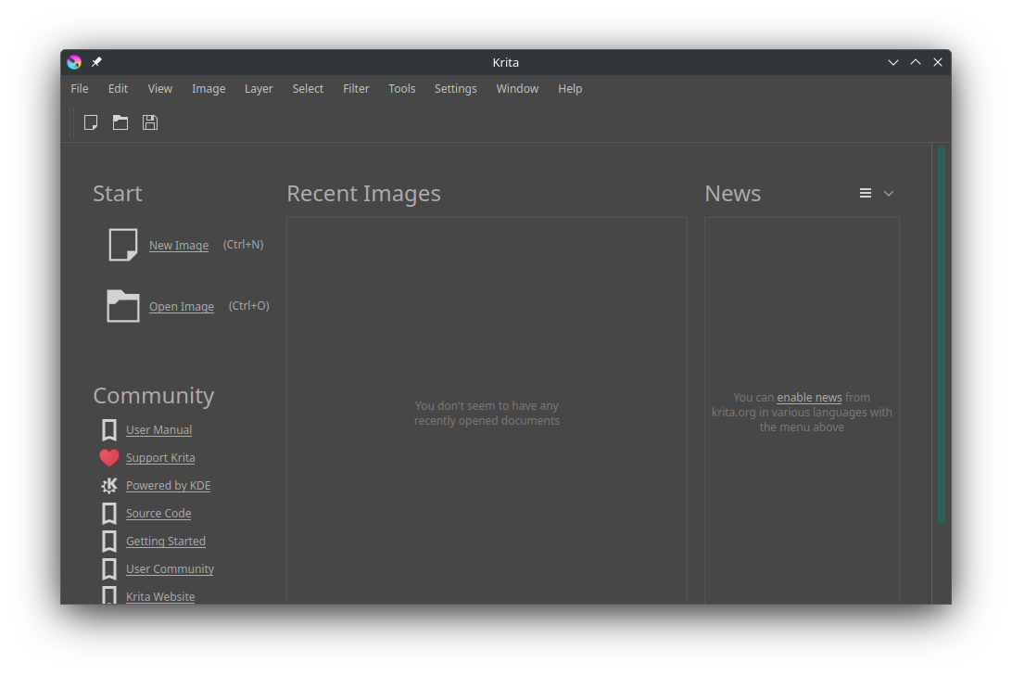Viewport: 1012px width, 676px height.
Task: Open the Getting Started link
Action: tap(166, 542)
